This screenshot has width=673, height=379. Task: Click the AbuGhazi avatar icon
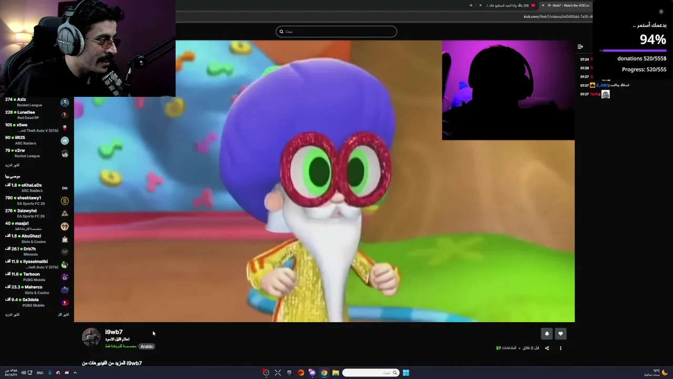coord(65,239)
